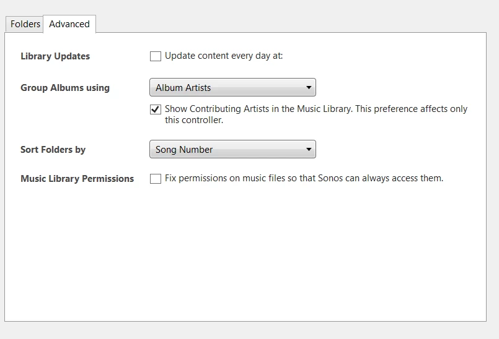
Task: Open the Song Number combo box
Action: (x=232, y=149)
